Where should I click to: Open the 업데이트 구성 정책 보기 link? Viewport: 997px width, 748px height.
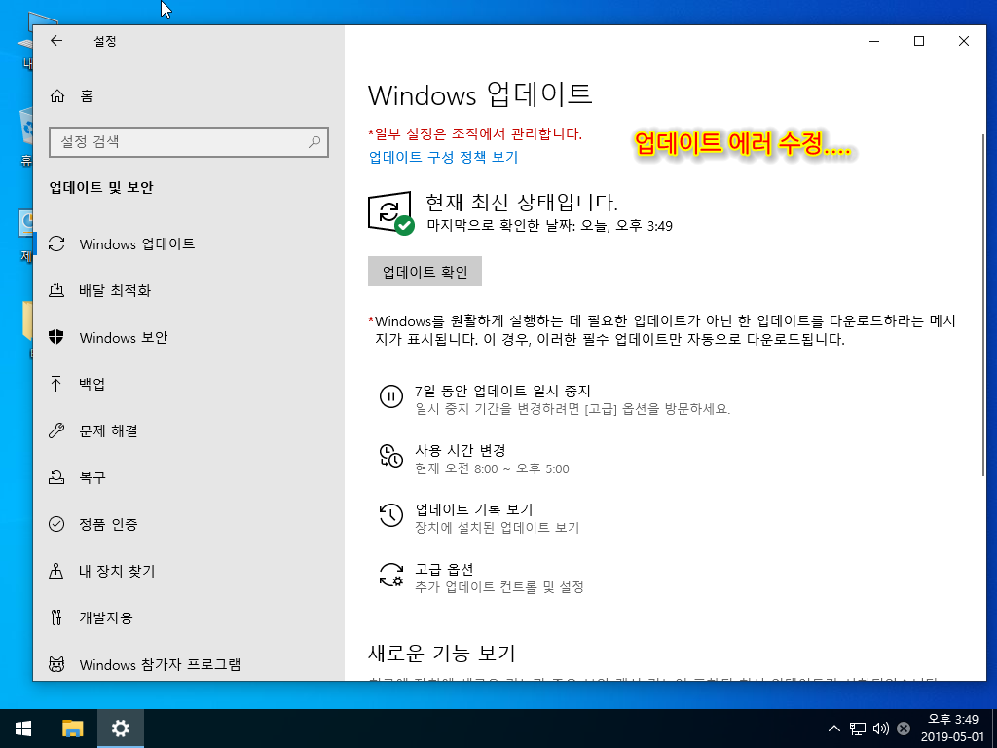point(443,157)
